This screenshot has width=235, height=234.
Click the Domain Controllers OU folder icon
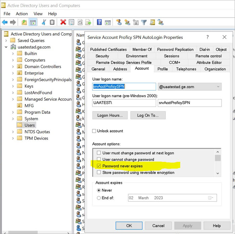19,66
